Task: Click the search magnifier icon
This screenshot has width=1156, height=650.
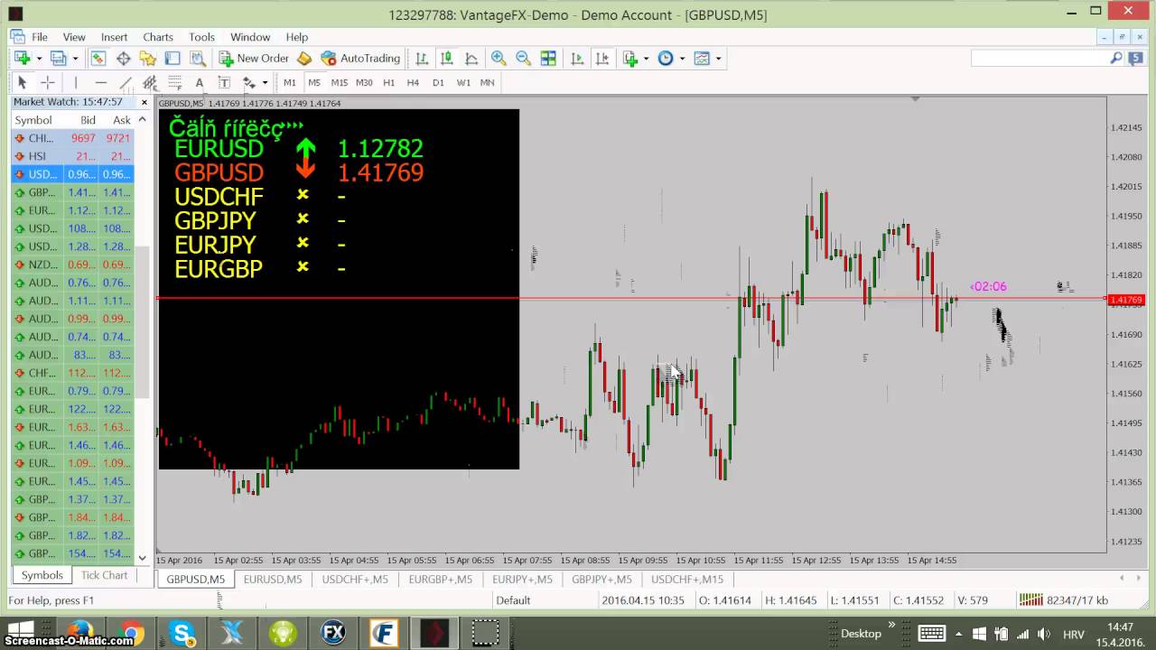Action: (1115, 58)
